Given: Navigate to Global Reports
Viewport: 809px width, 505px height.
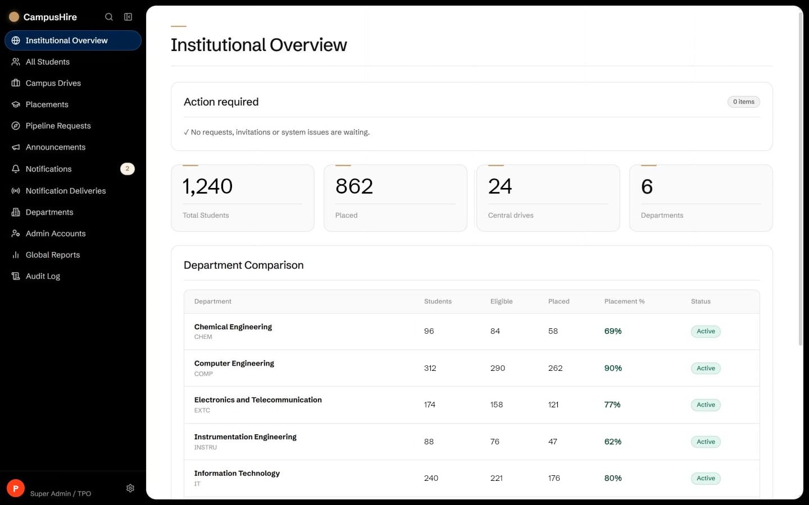Looking at the screenshot, I should 73,255.
